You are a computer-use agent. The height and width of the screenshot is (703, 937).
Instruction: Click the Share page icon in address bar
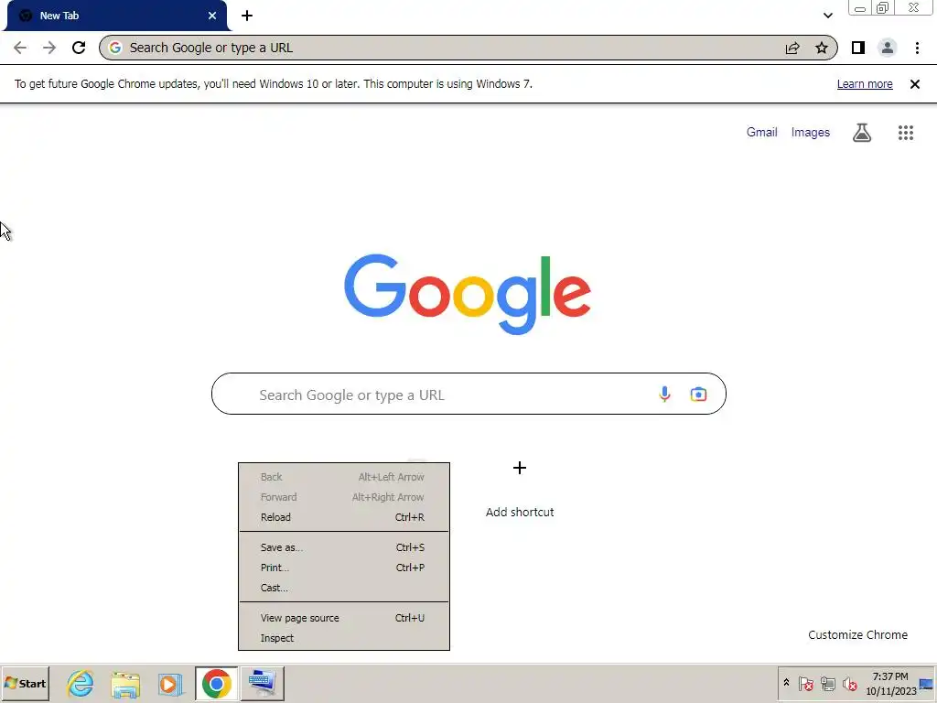(792, 48)
